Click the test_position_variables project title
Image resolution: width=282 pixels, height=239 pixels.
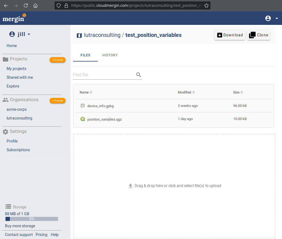click(x=153, y=35)
